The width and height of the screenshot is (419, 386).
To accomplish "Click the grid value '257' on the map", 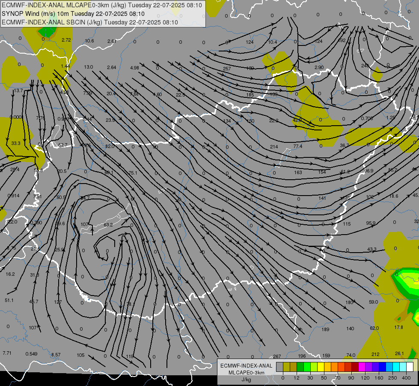I will [x=227, y=69].
